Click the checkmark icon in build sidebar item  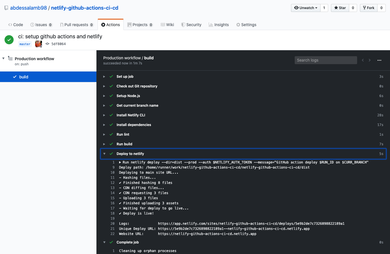click(15, 77)
